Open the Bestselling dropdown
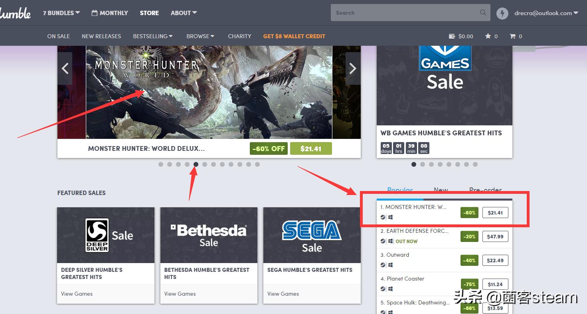Image resolution: width=587 pixels, height=314 pixels. tap(153, 36)
